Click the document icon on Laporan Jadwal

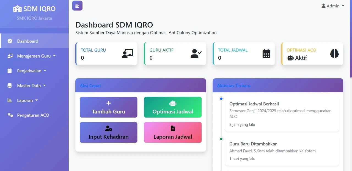point(173,128)
